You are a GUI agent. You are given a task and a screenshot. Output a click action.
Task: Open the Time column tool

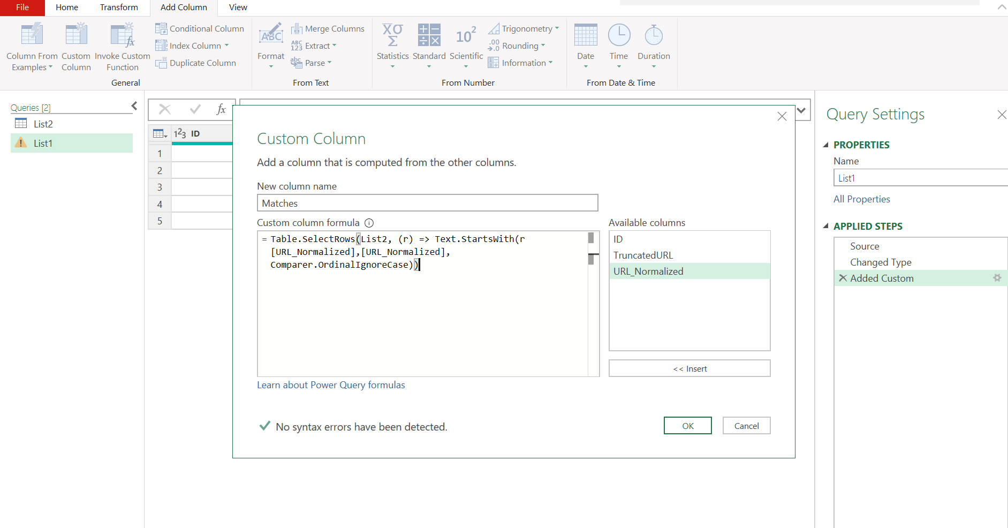coord(619,46)
